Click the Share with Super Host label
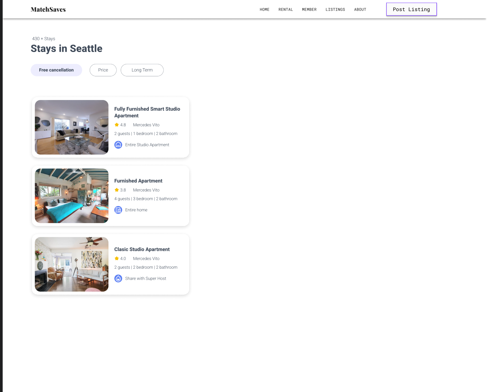Viewport: 503px width, 392px height. (x=146, y=278)
